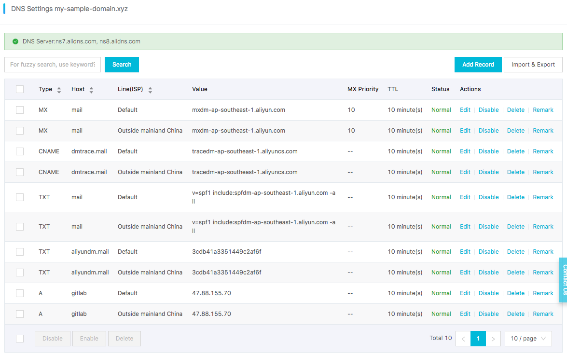Open the 10 / page dropdown
The width and height of the screenshot is (567, 355).
pos(528,339)
